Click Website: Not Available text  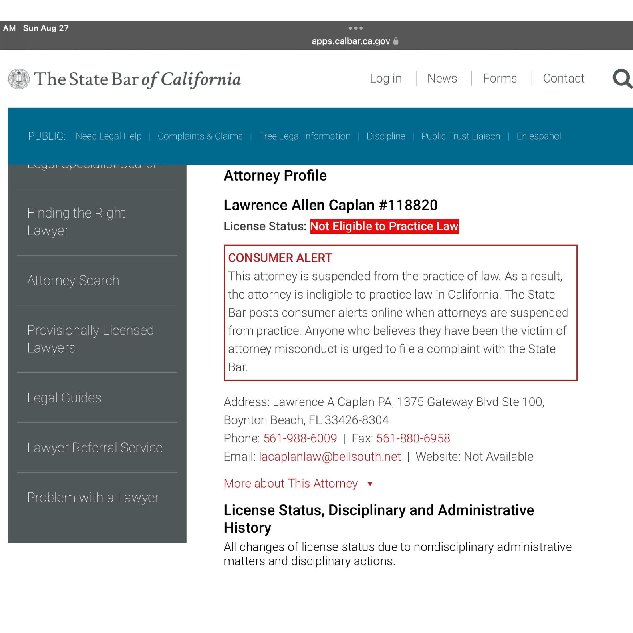pyautogui.click(x=474, y=457)
